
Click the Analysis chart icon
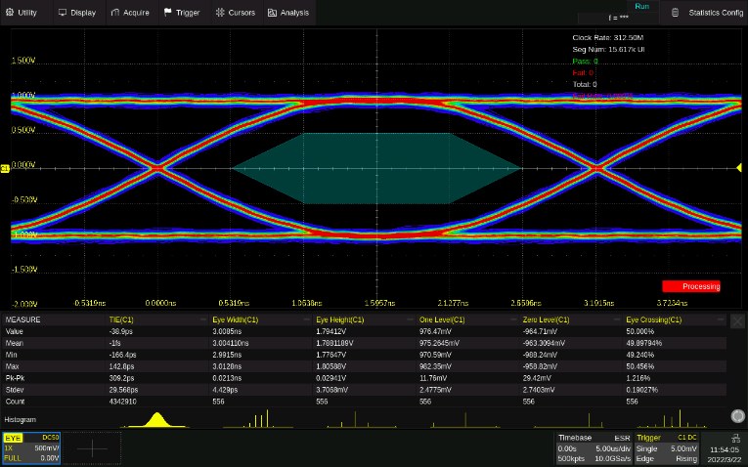273,13
